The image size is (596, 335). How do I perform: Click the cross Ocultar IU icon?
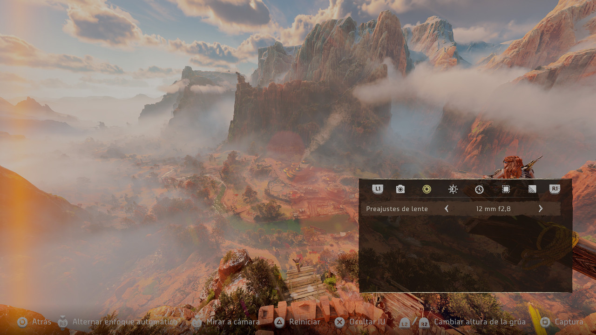coord(340,322)
